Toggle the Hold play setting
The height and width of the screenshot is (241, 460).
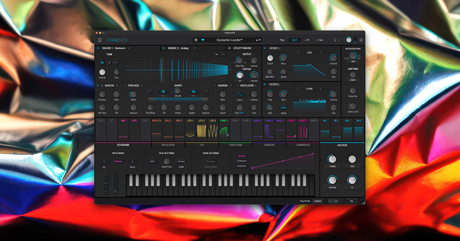[152, 161]
